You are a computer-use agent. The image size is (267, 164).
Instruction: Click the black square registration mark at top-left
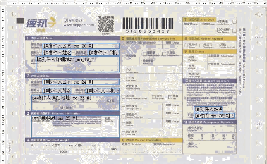tap(20, 21)
